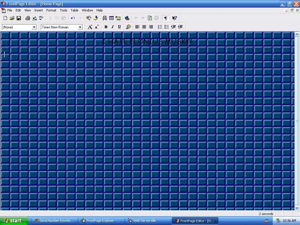Refresh the page icon
300x225 pixels.
tap(150, 18)
